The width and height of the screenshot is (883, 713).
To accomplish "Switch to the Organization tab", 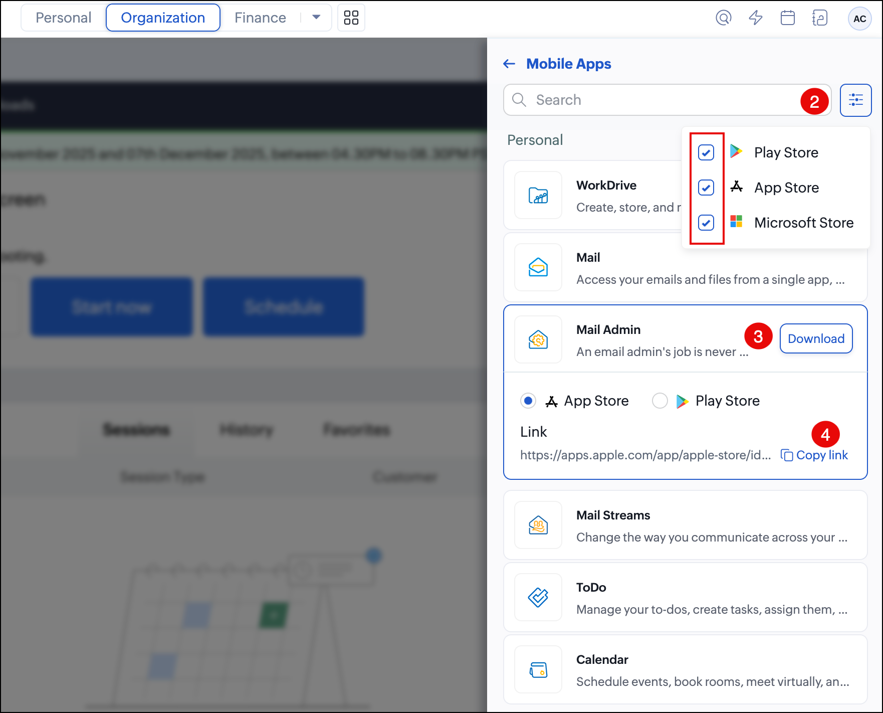I will [163, 18].
